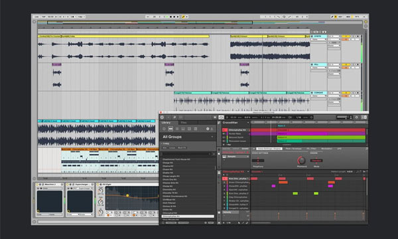Click the layout switch icon at Maschine top right
This screenshot has height=239, width=398.
[x=364, y=117]
